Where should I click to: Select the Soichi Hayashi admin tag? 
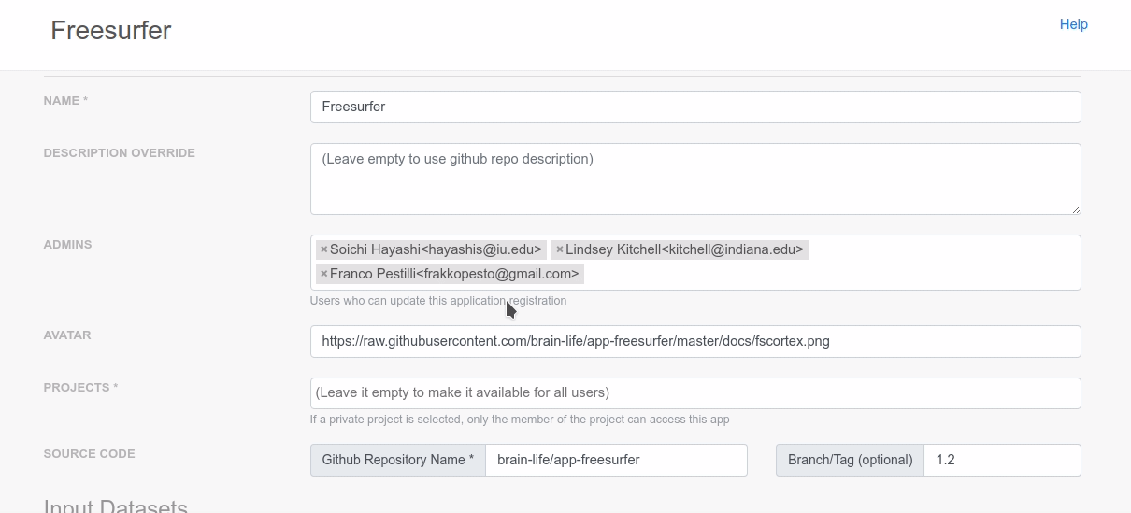click(437, 249)
